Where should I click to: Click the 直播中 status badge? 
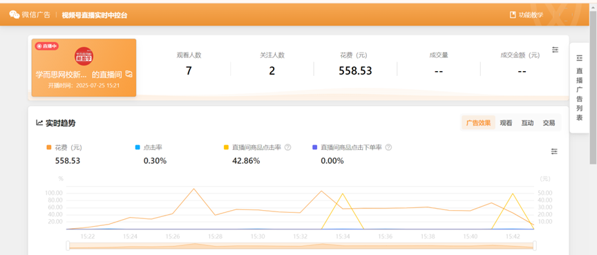(47, 46)
